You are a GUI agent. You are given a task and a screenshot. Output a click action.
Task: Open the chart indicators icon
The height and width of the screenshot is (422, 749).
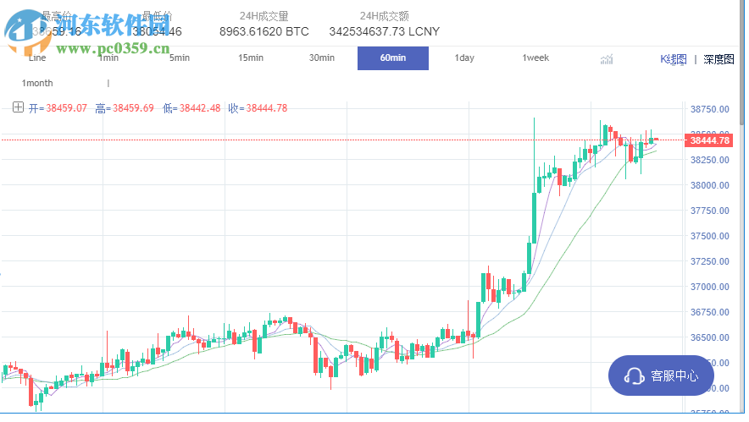(606, 58)
